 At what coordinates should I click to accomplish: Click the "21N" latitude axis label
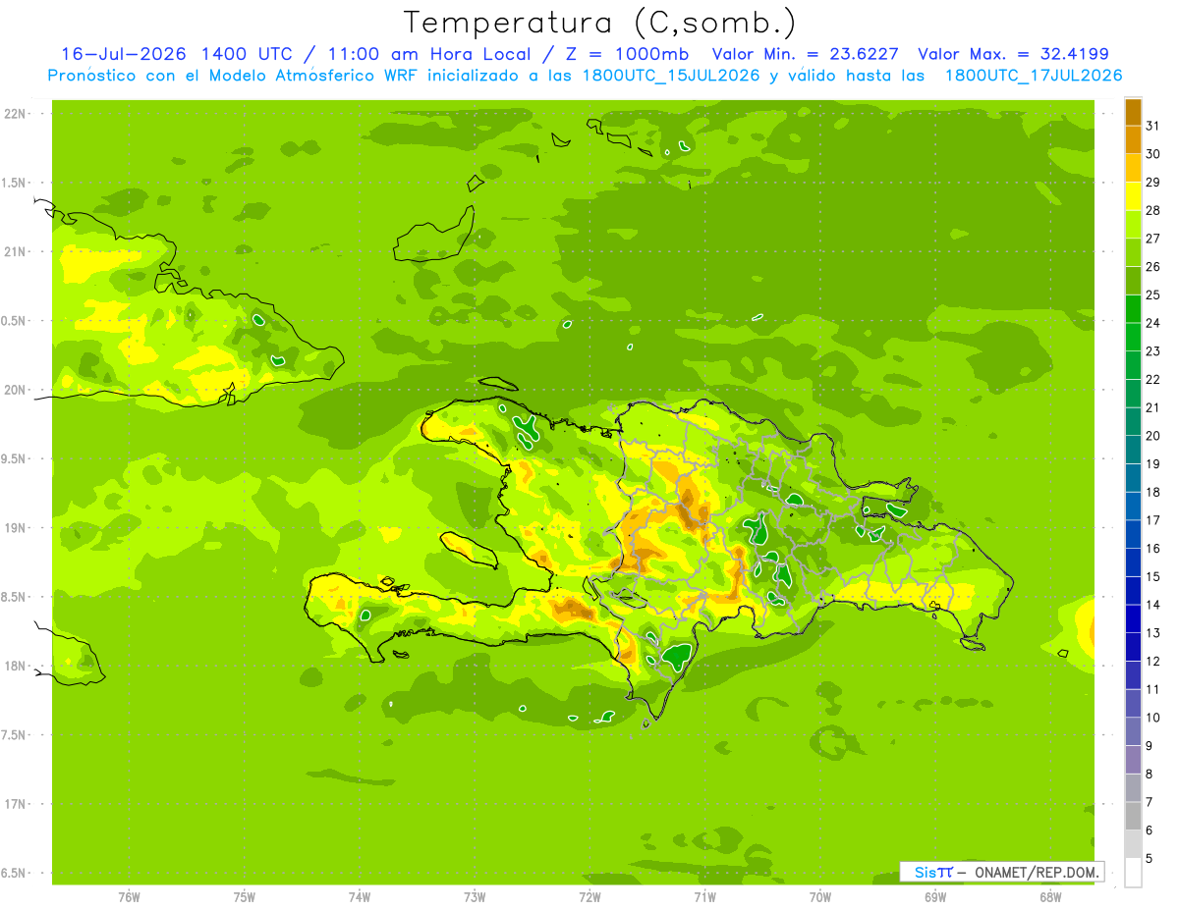(17, 252)
